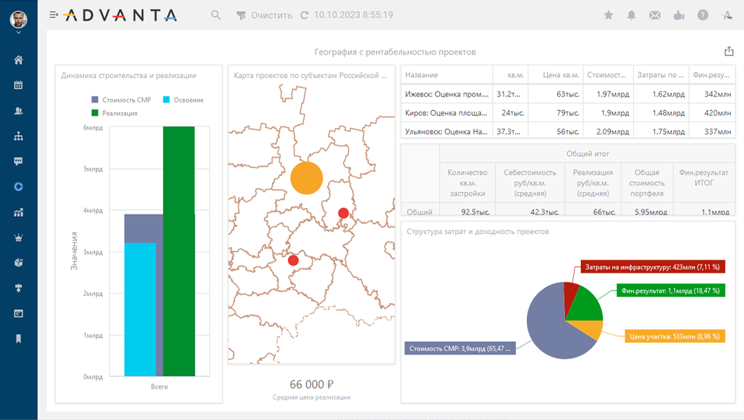Click the favorites star icon

click(x=608, y=15)
